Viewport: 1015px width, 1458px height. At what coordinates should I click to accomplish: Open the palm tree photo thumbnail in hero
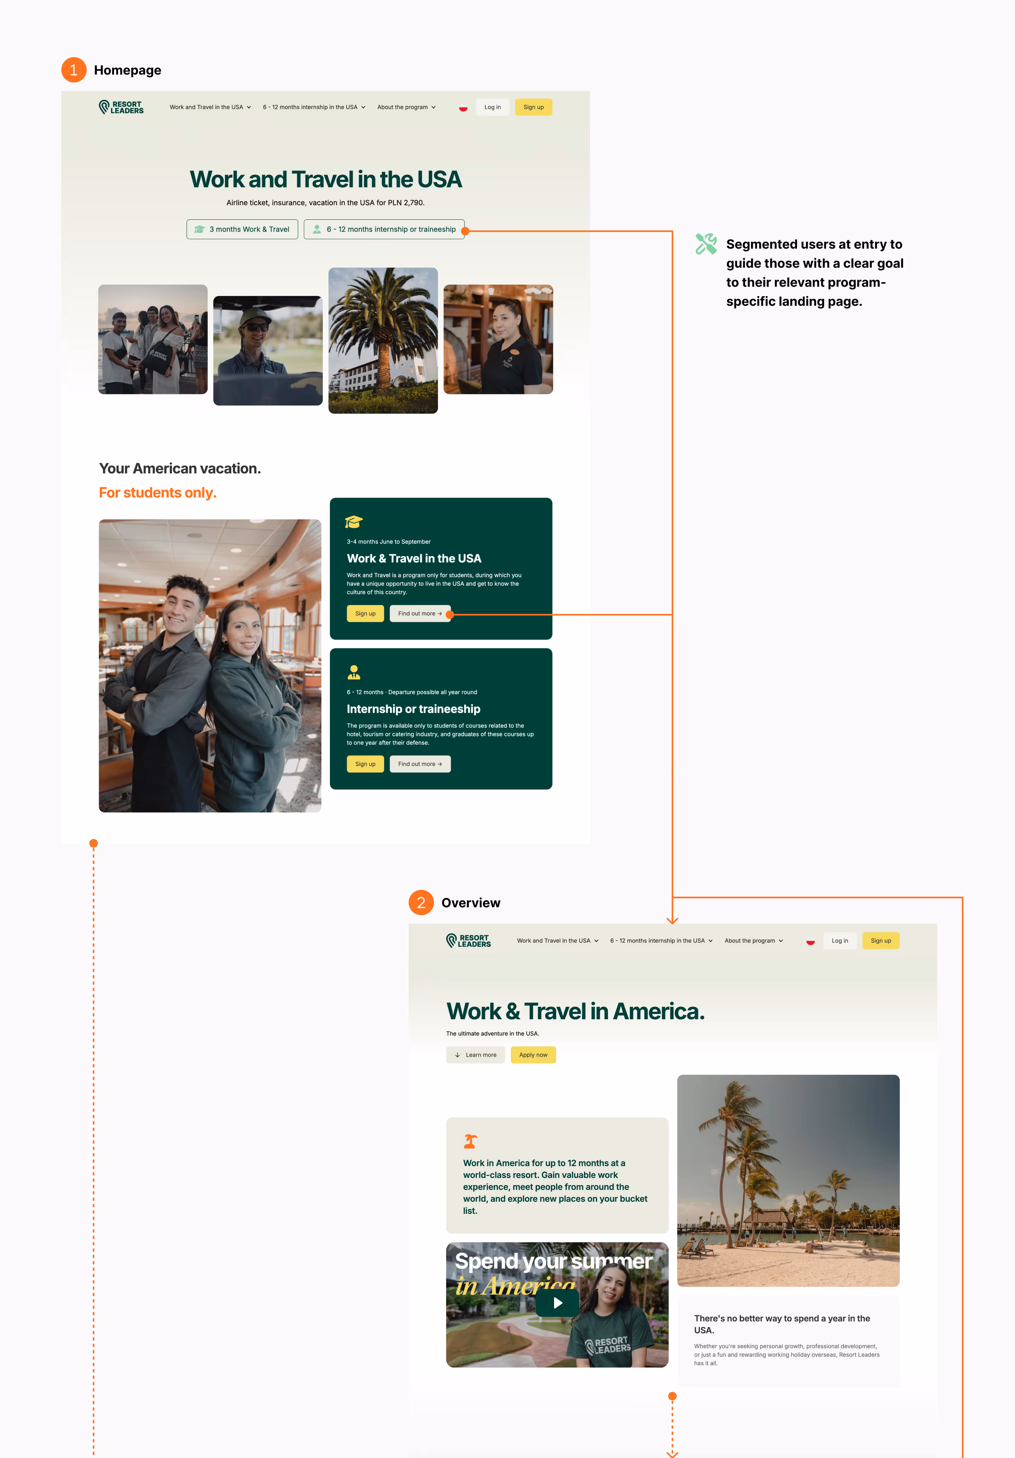(x=383, y=340)
